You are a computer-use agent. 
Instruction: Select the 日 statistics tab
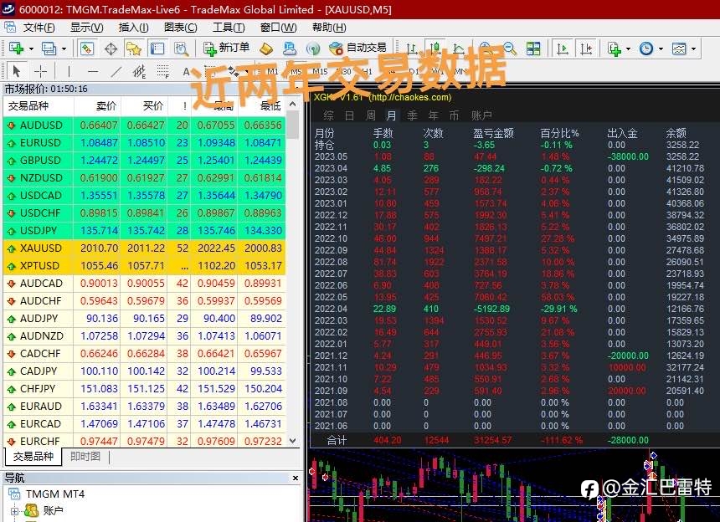point(349,115)
